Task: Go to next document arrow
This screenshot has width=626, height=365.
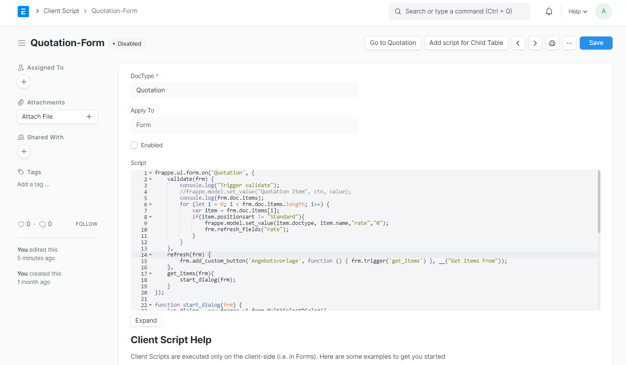Action: (535, 43)
